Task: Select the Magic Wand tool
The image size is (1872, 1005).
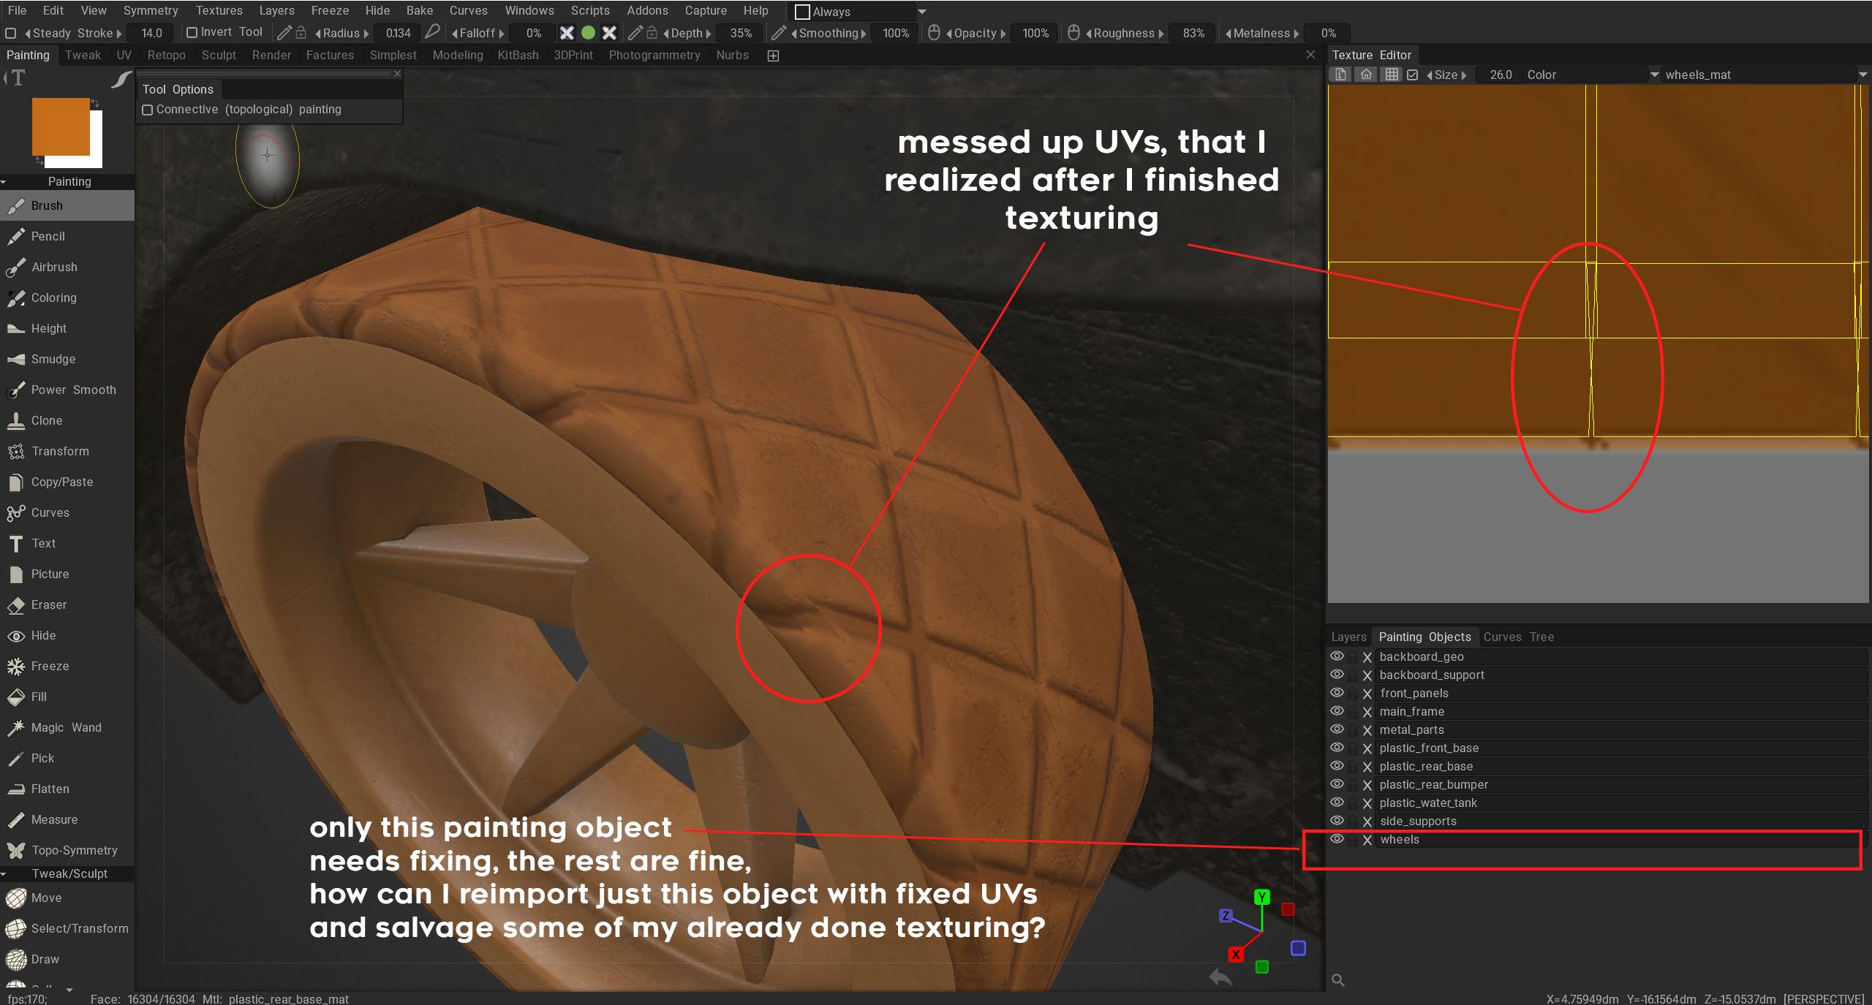Action: 66,727
